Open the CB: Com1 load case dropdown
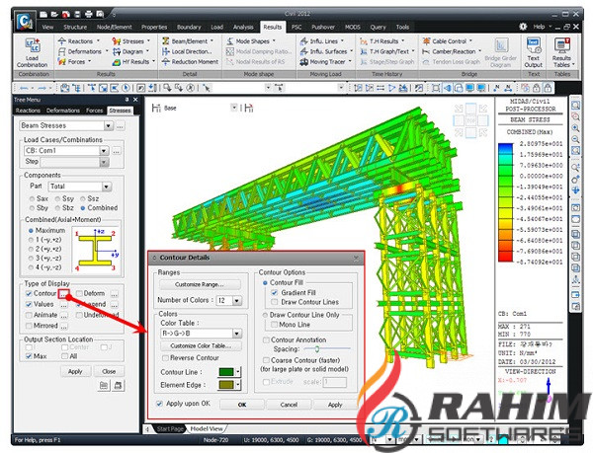 point(104,151)
